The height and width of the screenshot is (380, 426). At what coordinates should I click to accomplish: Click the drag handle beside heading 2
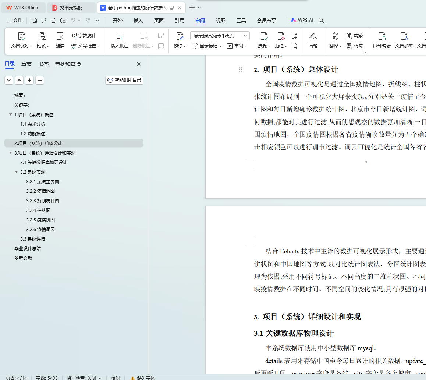coord(240,69)
